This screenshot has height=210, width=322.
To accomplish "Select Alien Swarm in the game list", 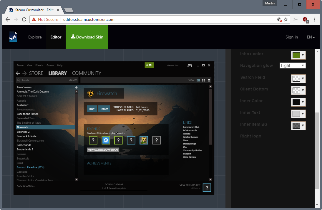I will 24,87.
